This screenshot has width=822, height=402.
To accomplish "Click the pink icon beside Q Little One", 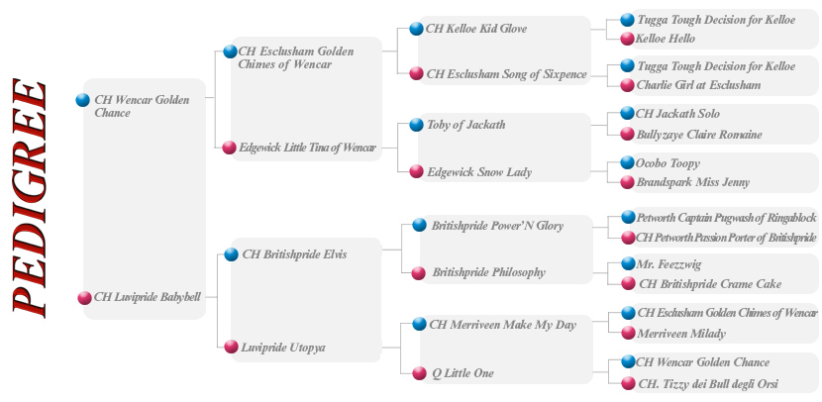I will (x=419, y=373).
